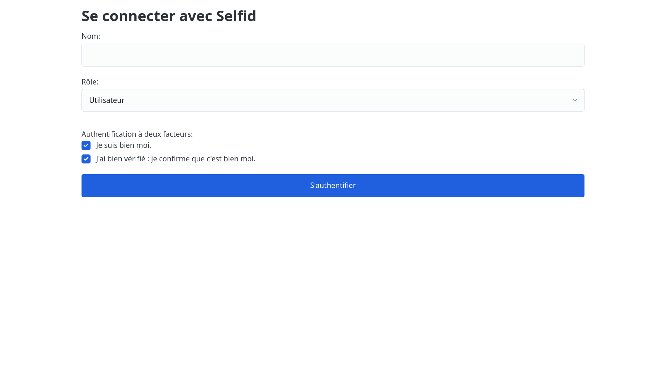Click the checkmark icon beside "J'ai bien vérifié"
Viewport: 666px width, 374px height.
point(86,159)
